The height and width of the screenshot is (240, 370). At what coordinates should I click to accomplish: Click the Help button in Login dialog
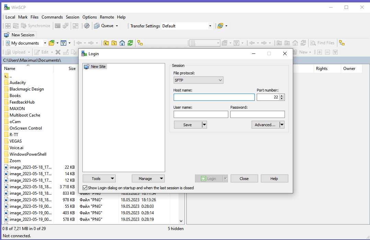[x=275, y=179]
